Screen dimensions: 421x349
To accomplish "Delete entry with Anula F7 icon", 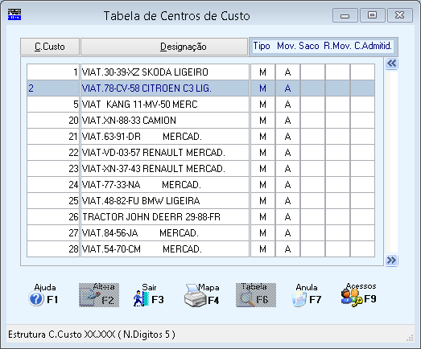I will pos(306,295).
